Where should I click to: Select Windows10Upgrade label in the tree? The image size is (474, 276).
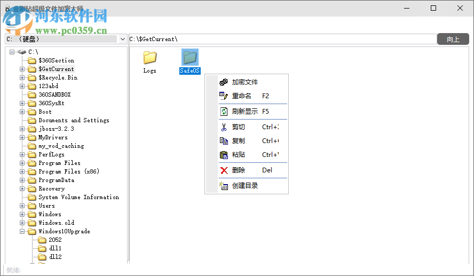[64, 232]
